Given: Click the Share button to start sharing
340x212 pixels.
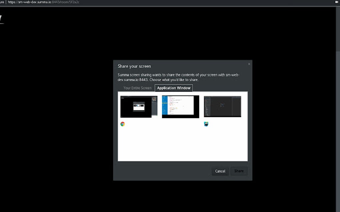Looking at the screenshot, I should pyautogui.click(x=239, y=171).
